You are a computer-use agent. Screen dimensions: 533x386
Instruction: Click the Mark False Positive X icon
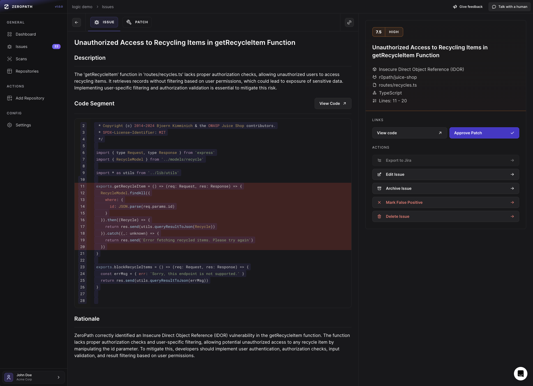379,202
